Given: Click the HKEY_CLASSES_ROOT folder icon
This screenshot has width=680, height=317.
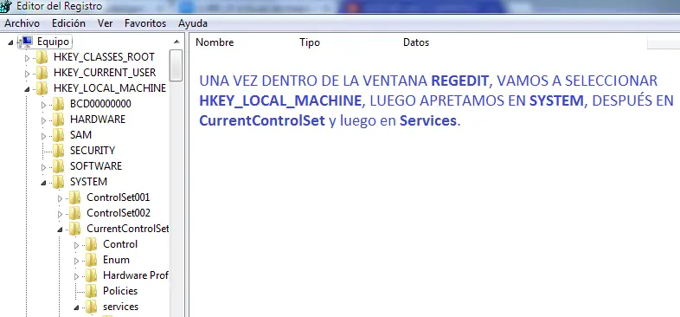Looking at the screenshot, I should click(x=42, y=57).
